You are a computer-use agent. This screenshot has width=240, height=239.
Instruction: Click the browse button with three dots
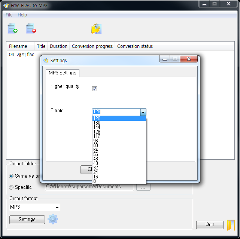point(143,187)
